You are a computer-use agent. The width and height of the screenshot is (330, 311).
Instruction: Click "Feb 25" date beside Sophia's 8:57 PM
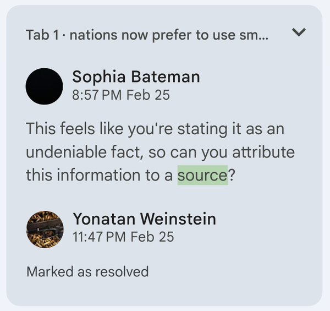pyautogui.click(x=148, y=95)
